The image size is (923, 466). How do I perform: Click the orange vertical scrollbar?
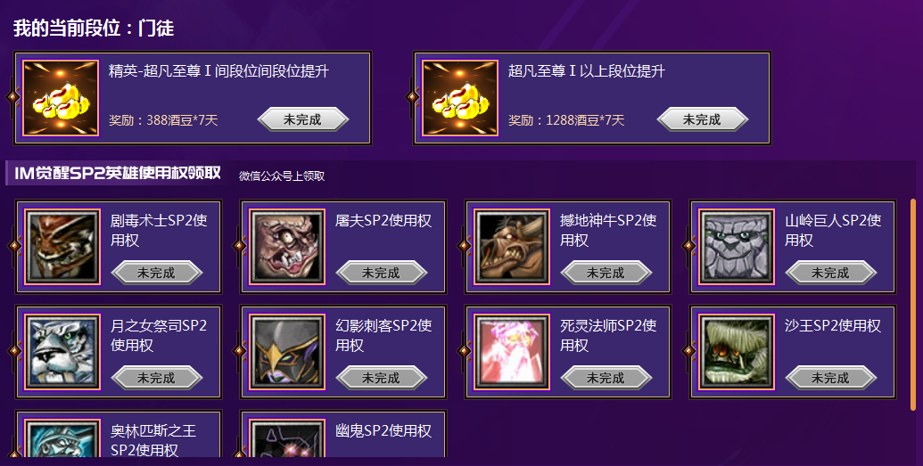pyautogui.click(x=913, y=305)
